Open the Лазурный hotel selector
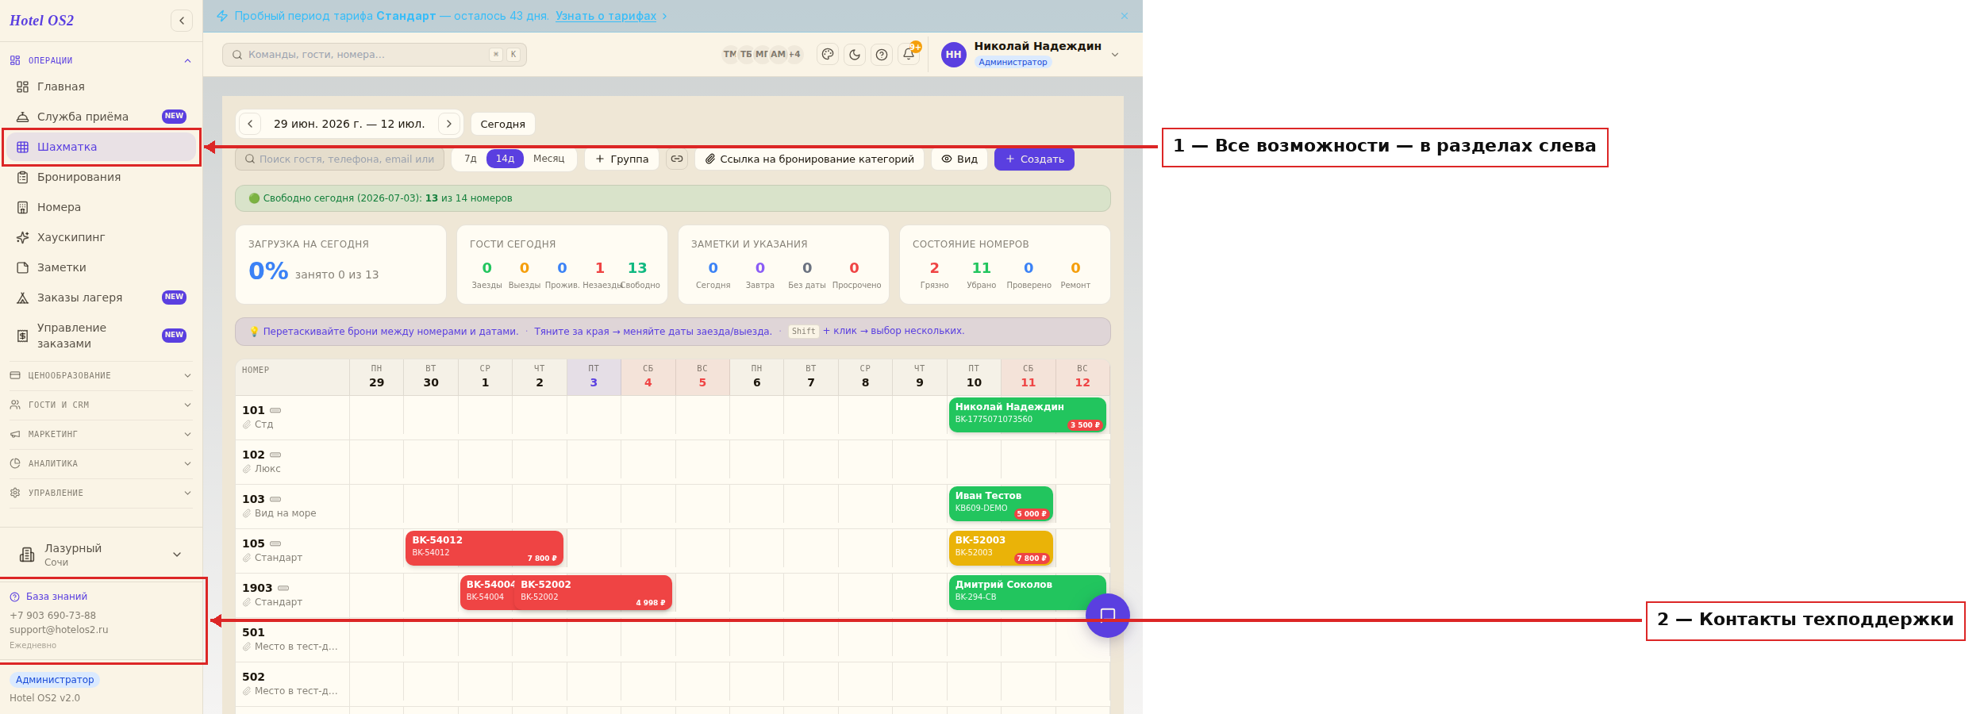 101,555
